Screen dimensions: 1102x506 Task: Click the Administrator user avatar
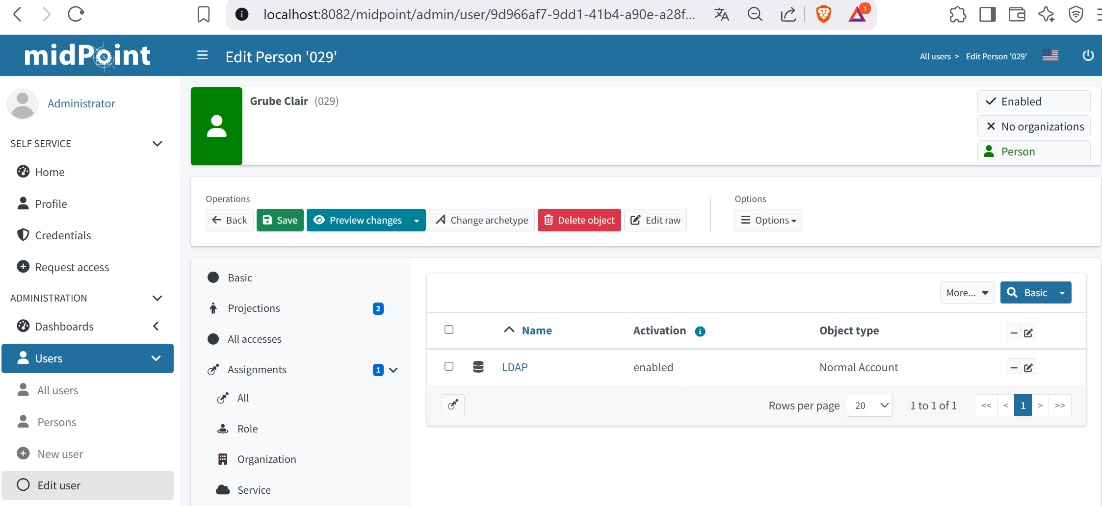click(x=23, y=103)
